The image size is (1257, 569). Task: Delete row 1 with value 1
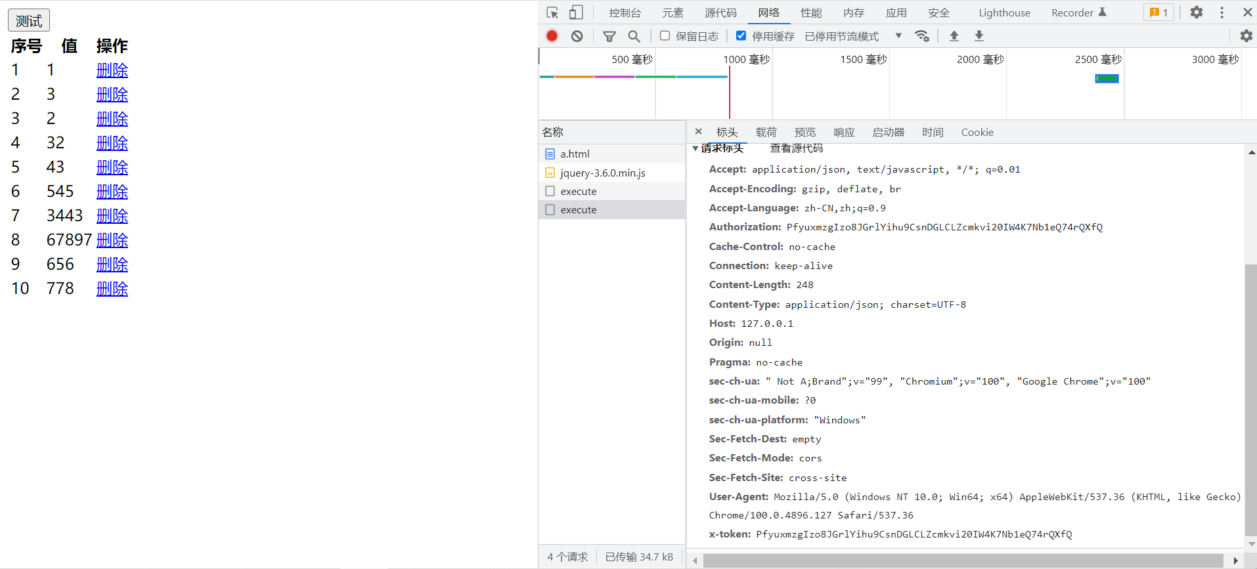tap(112, 70)
